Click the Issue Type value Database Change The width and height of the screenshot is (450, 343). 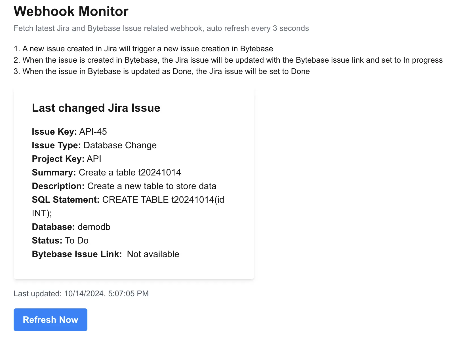click(x=120, y=145)
